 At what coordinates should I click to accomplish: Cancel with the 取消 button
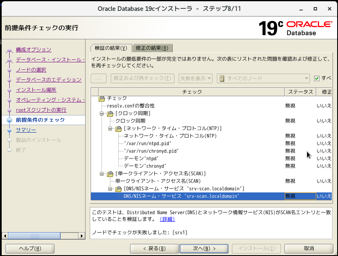click(309, 248)
